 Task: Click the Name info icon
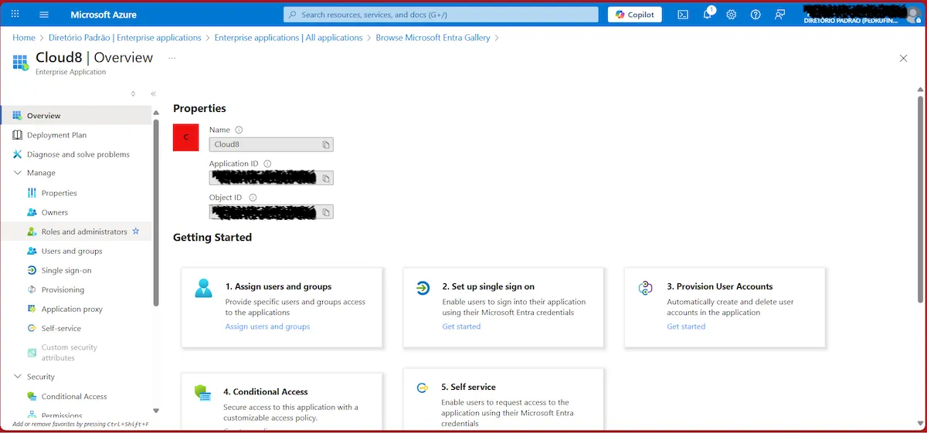pos(239,130)
